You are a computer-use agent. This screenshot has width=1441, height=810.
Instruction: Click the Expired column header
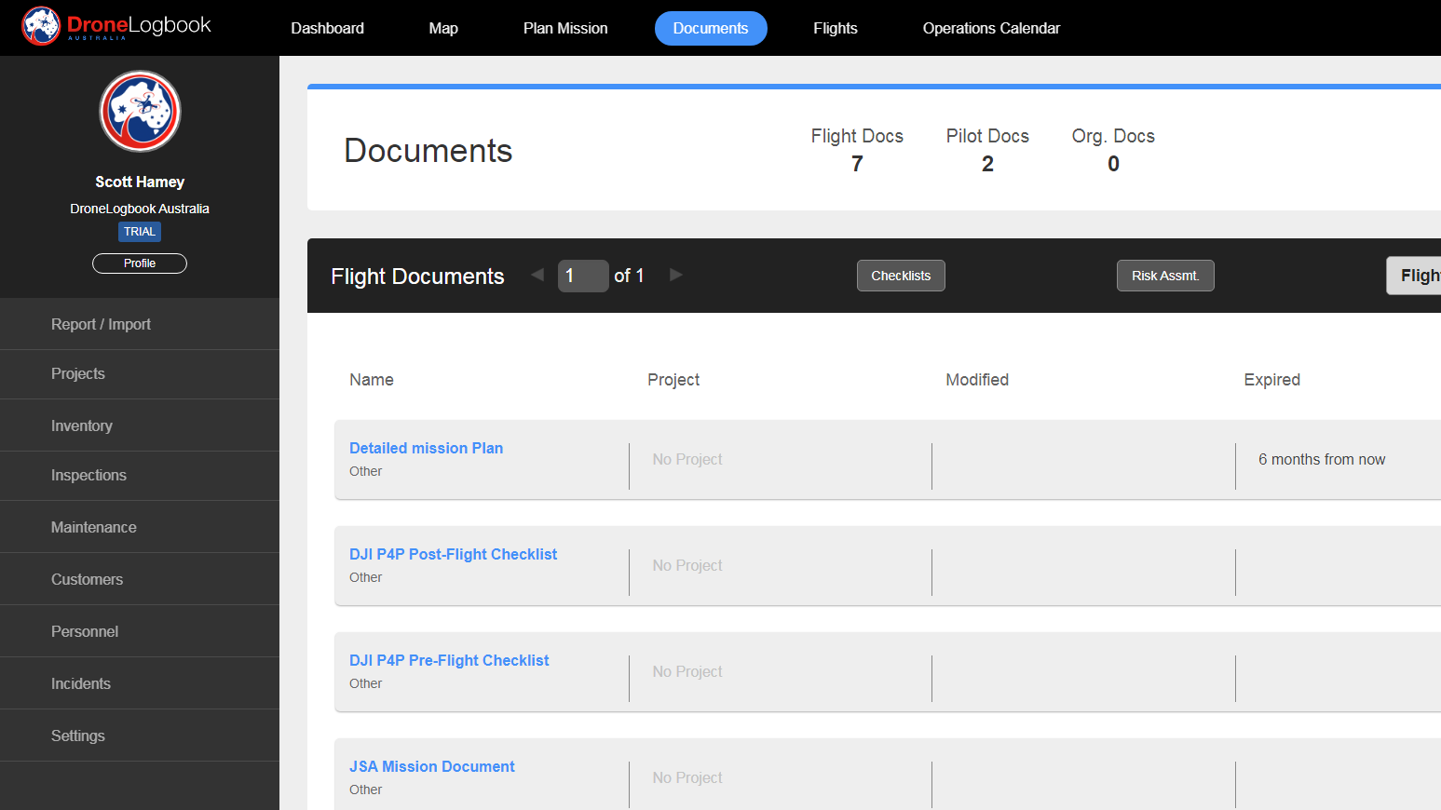point(1271,380)
